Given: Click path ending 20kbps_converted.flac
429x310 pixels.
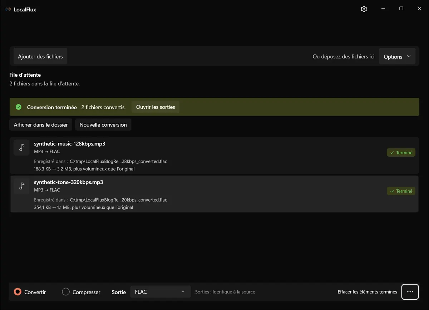Looking at the screenshot, I should pos(118,200).
